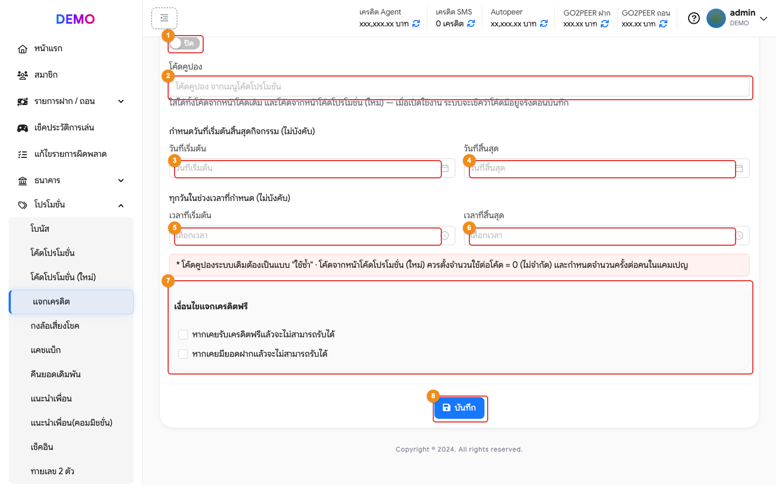Screen dimensions: 776x485
Task: Open the admin account dropdown arrow
Action: [x=764, y=18]
